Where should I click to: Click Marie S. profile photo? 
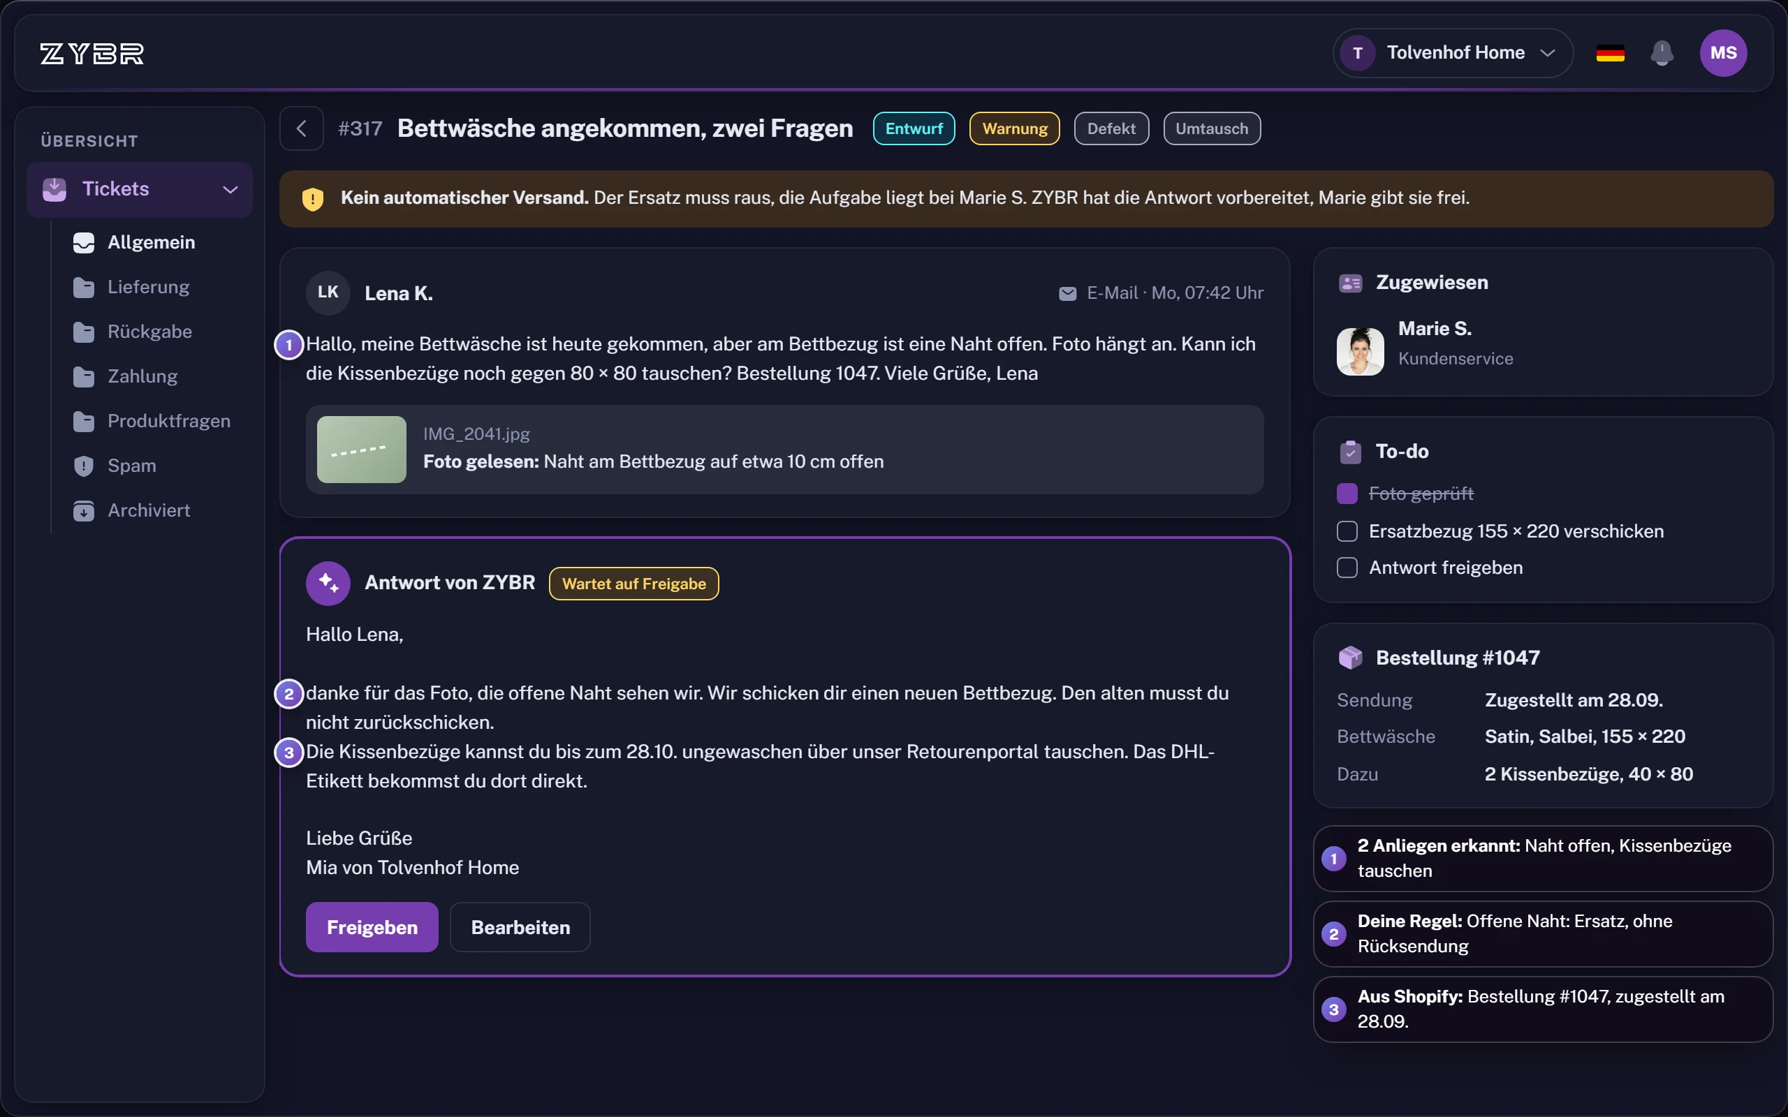pyautogui.click(x=1361, y=352)
